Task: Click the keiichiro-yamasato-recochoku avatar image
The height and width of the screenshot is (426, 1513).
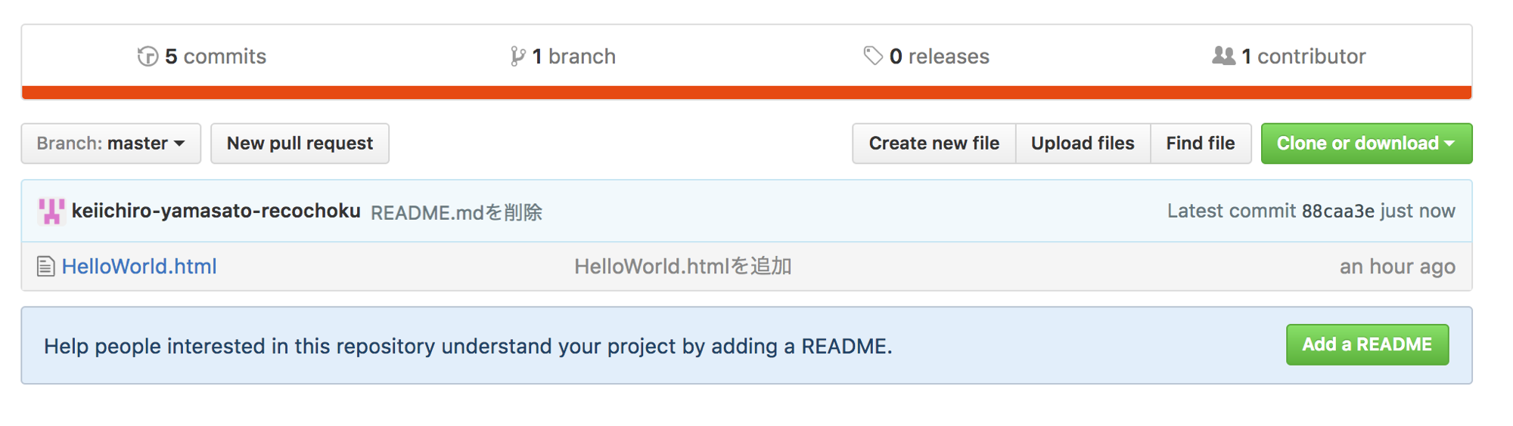Action: pyautogui.click(x=51, y=211)
